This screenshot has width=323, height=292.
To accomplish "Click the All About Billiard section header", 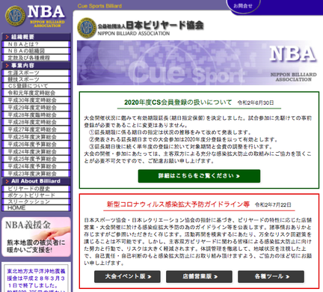I will click(x=36, y=181).
